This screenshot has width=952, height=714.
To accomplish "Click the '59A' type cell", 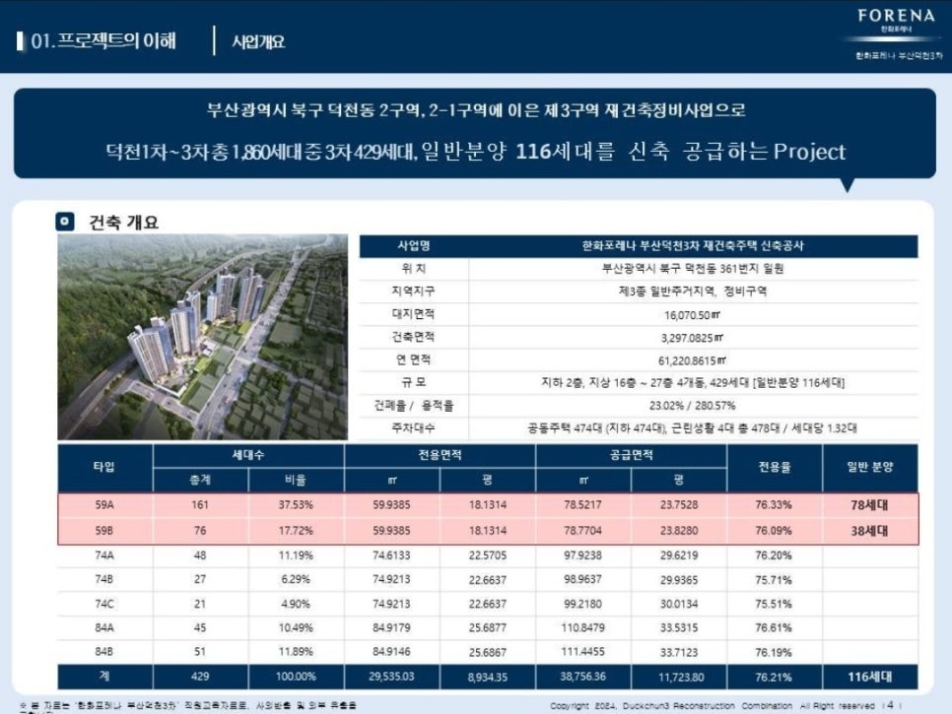I will coord(104,504).
